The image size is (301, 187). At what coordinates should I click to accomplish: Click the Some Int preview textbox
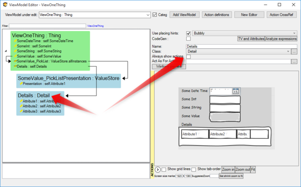pos(225,100)
